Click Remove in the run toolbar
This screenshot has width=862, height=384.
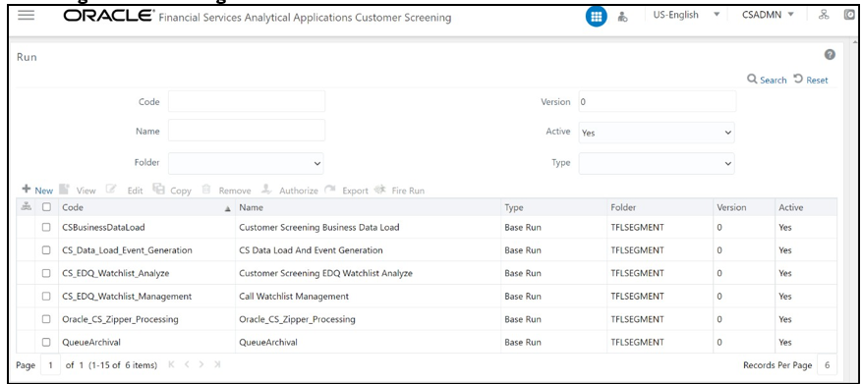[x=226, y=191]
